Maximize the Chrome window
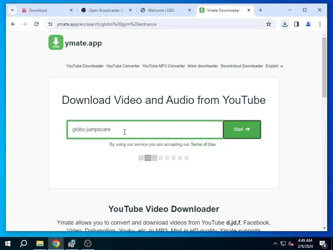333x250 pixels. tap(304, 10)
